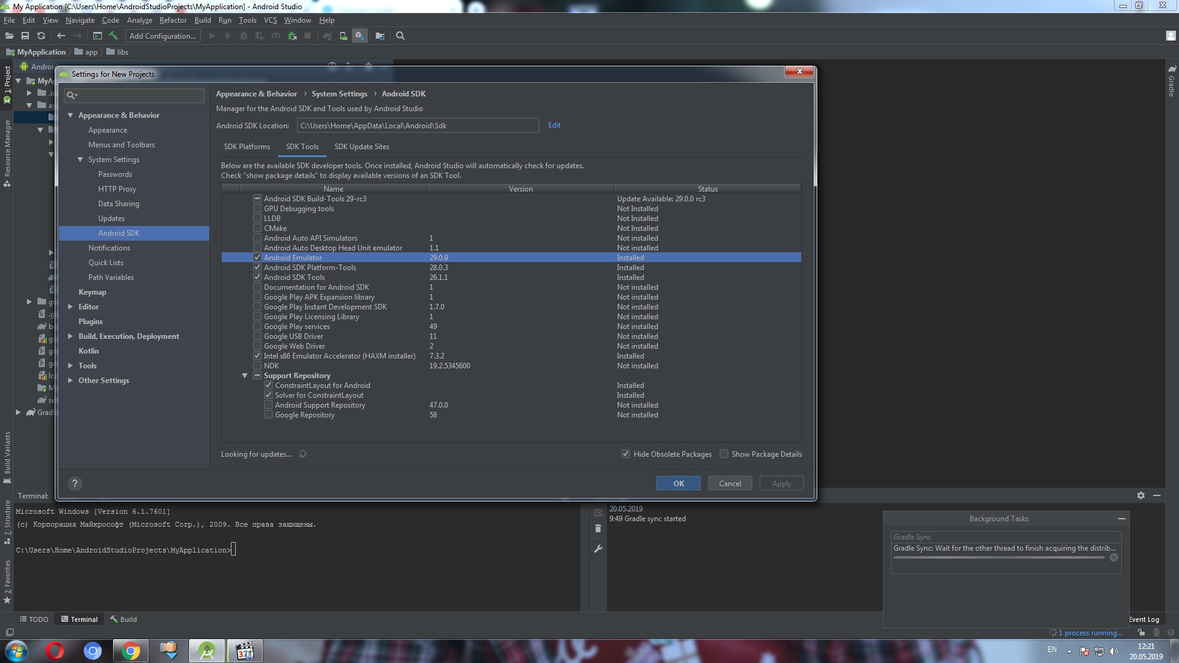Click the Back navigation arrow
This screenshot has width=1179, height=663.
(61, 36)
